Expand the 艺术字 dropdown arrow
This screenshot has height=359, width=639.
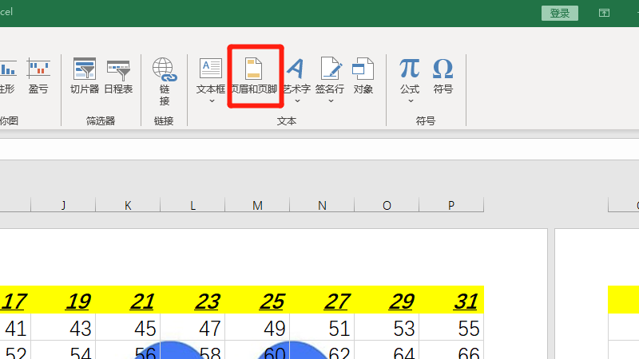(296, 101)
